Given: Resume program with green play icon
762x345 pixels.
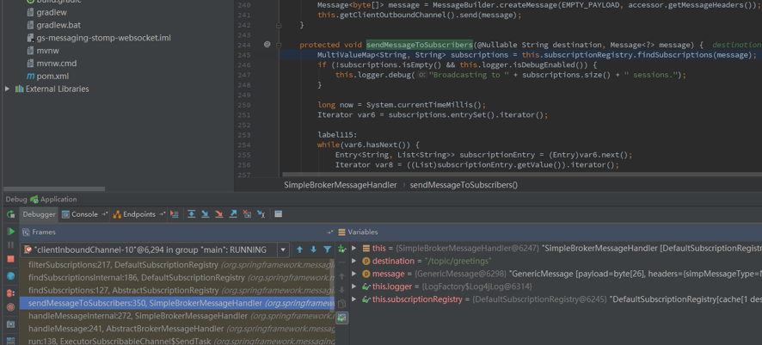Looking at the screenshot, I should (x=10, y=231).
